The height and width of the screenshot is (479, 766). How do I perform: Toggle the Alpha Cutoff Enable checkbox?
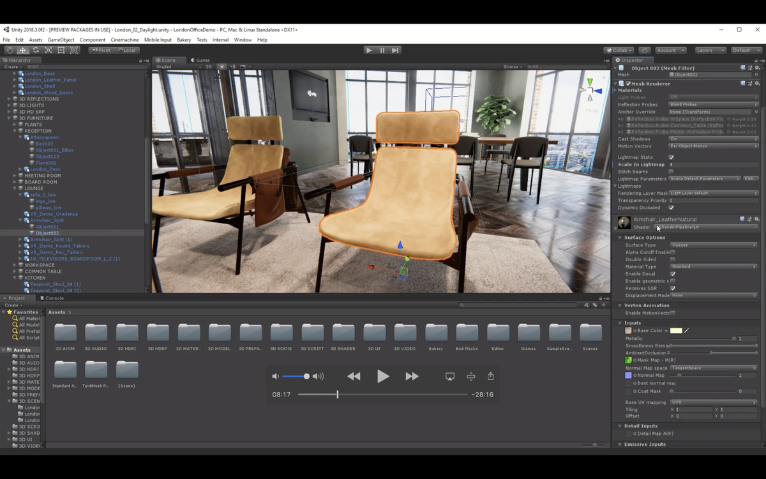(672, 252)
